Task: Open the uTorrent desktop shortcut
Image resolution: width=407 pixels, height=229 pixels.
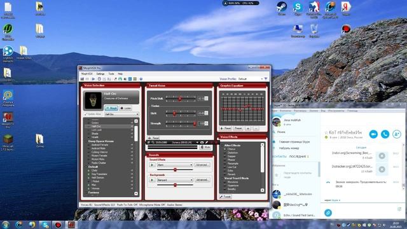Action: [x=8, y=32]
